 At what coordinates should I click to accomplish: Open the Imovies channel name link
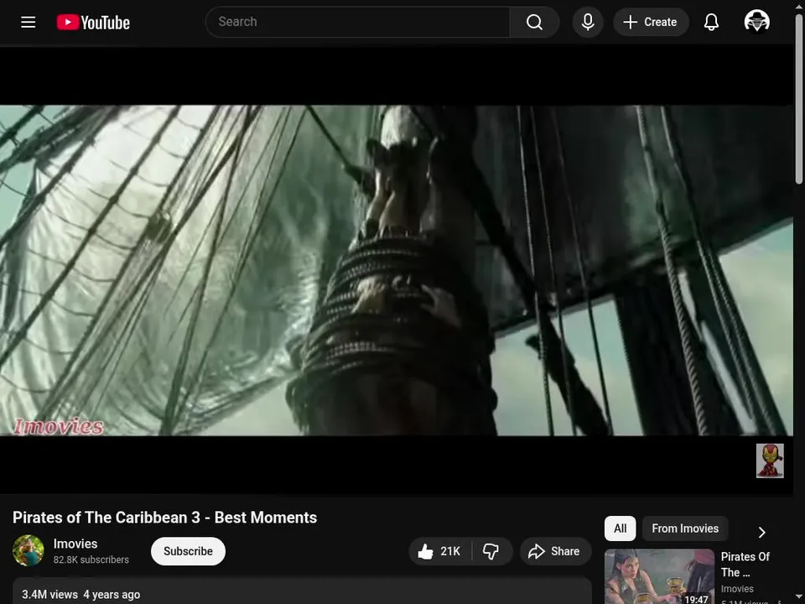[75, 544]
